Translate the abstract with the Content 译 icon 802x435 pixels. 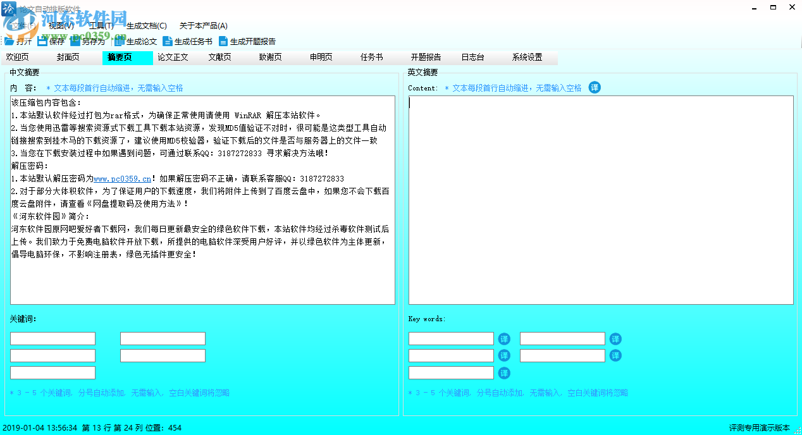tap(595, 87)
